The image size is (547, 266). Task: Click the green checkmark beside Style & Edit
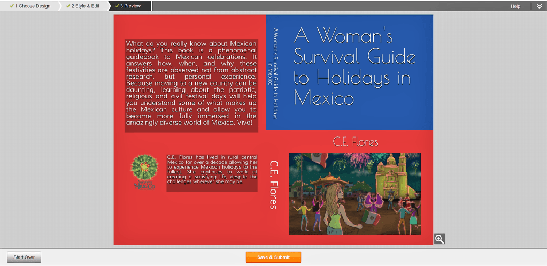coord(68,6)
